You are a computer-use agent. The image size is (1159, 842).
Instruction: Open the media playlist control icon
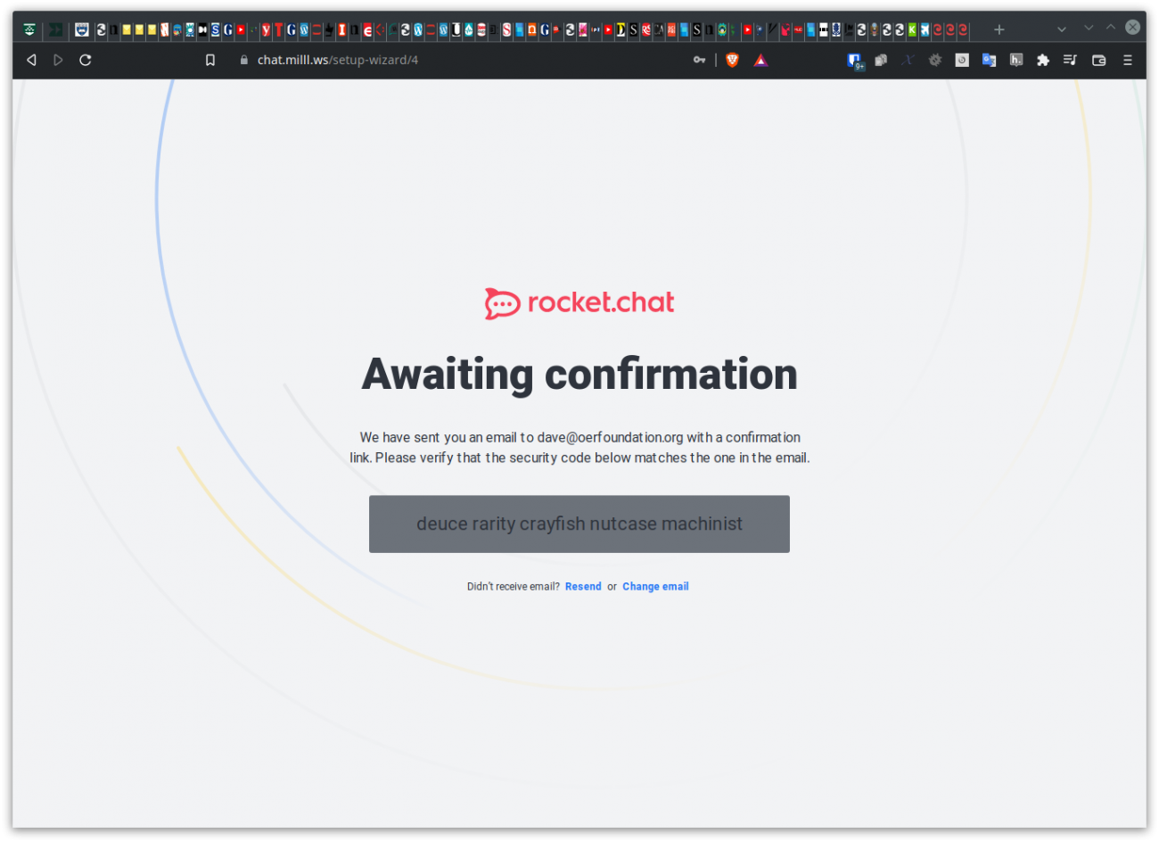pyautogui.click(x=1070, y=60)
